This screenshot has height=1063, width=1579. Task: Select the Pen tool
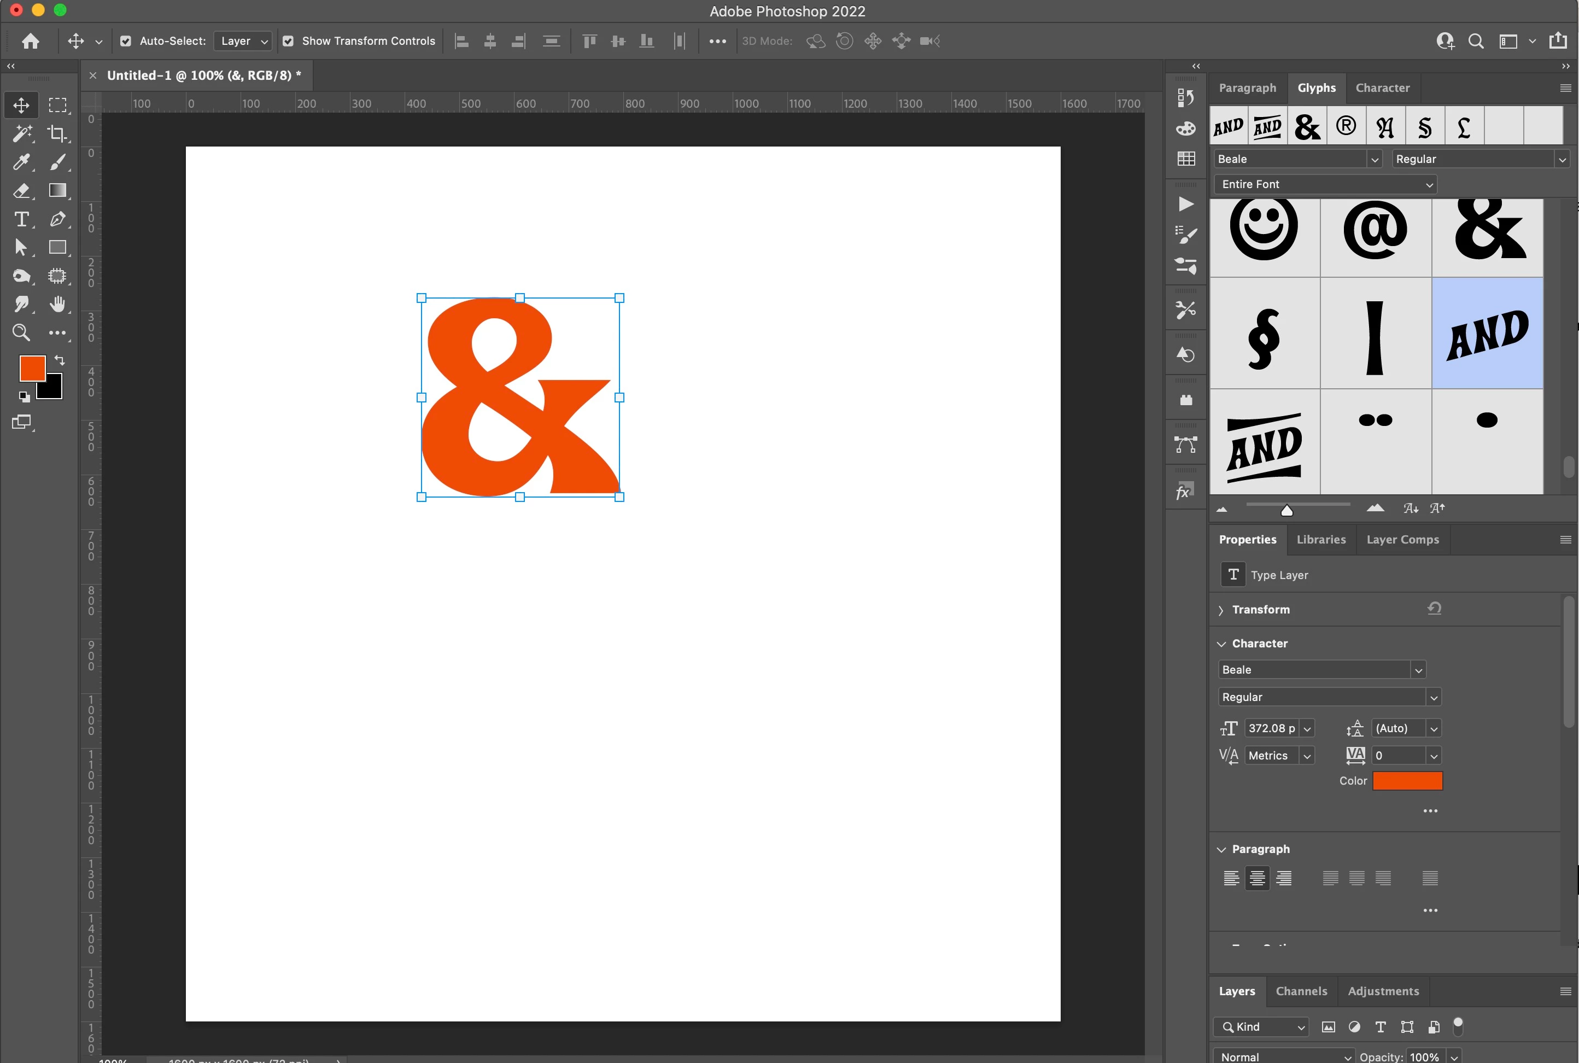[57, 220]
